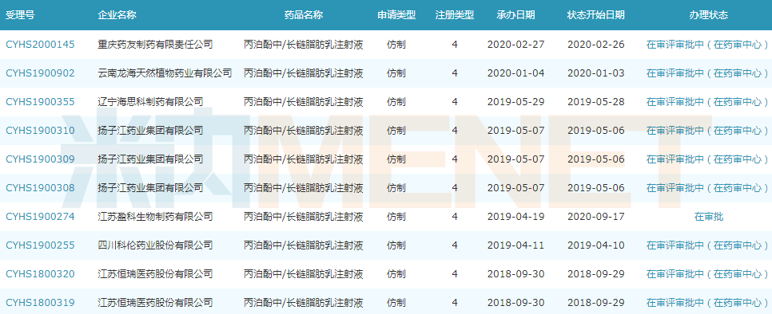This screenshot has height=314, width=772.
Task: Open acceptance number CYHS2000145 link
Action: click(x=41, y=45)
